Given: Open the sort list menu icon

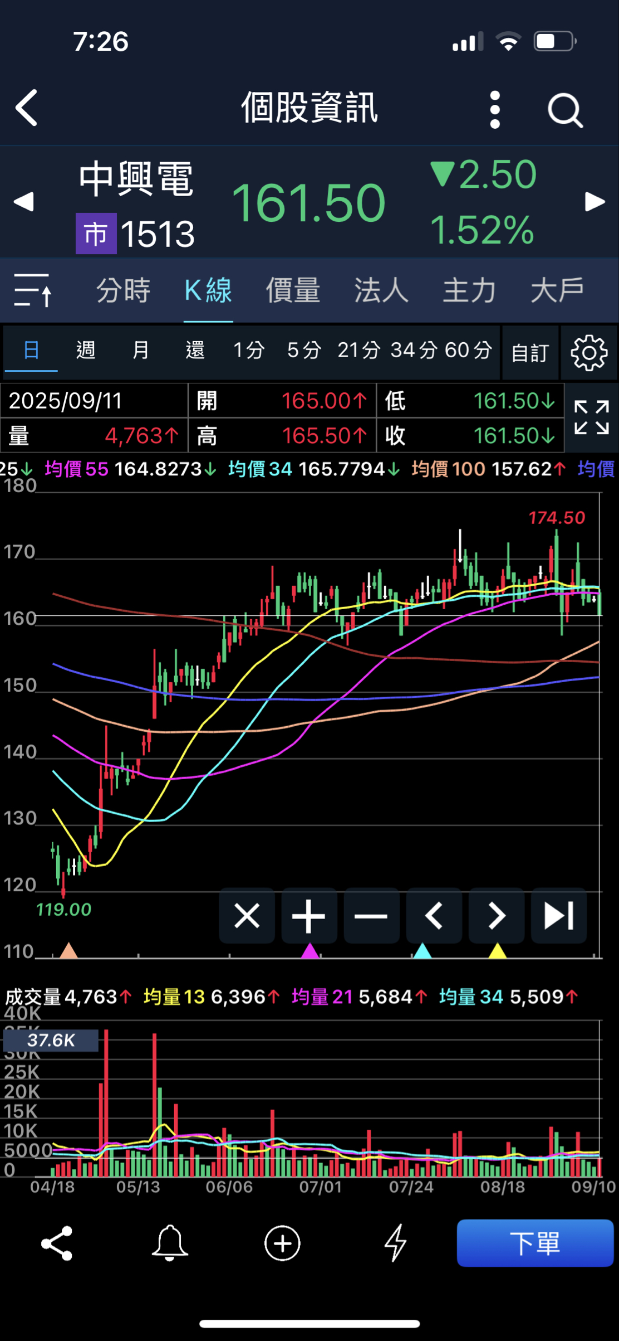Looking at the screenshot, I should (33, 290).
